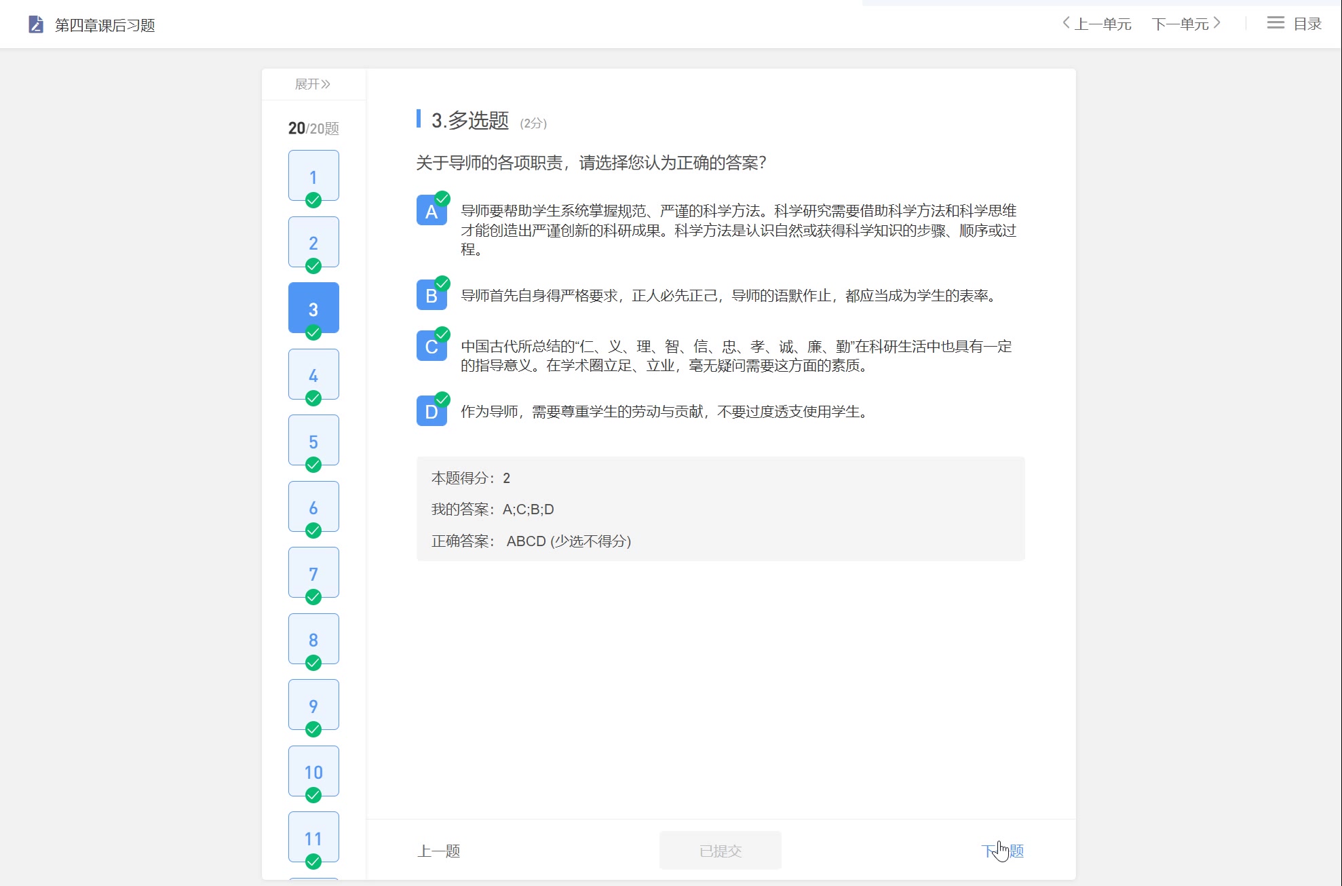Select current question 3 tile
Screen dimensions: 1342x886
point(313,307)
